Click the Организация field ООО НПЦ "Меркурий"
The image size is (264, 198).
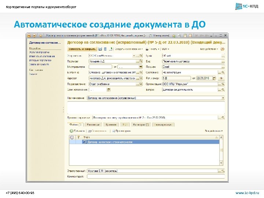[x=190, y=84]
